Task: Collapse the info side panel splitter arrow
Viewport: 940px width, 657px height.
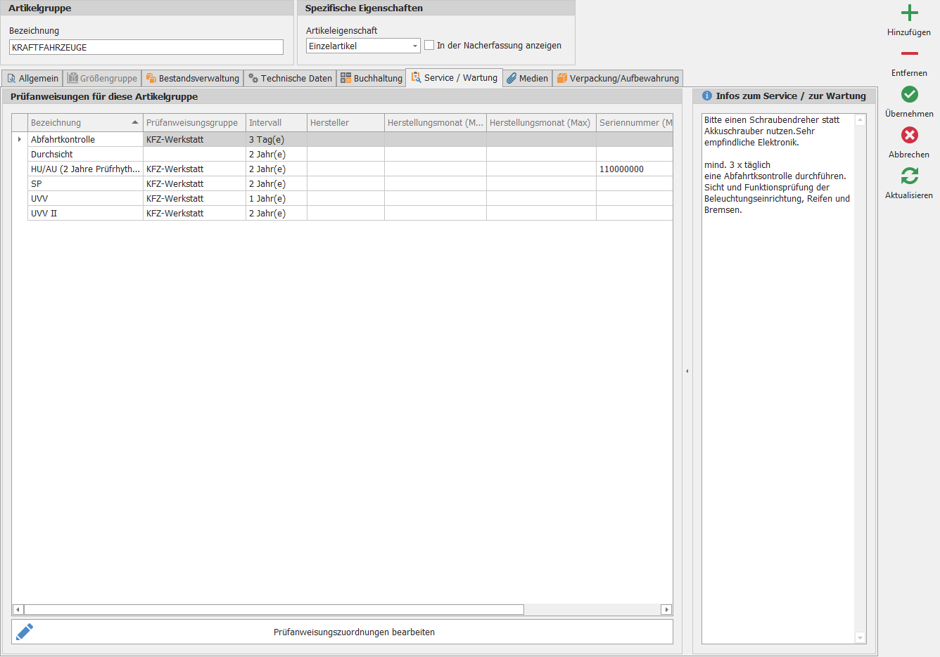Action: pos(687,371)
